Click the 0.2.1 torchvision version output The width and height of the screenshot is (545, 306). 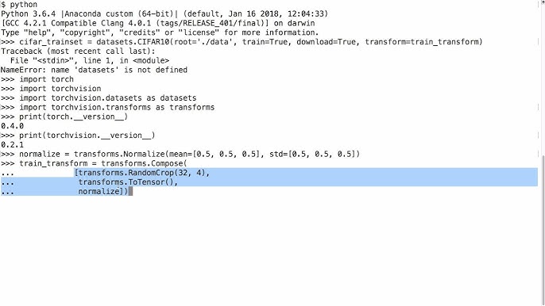(12, 144)
